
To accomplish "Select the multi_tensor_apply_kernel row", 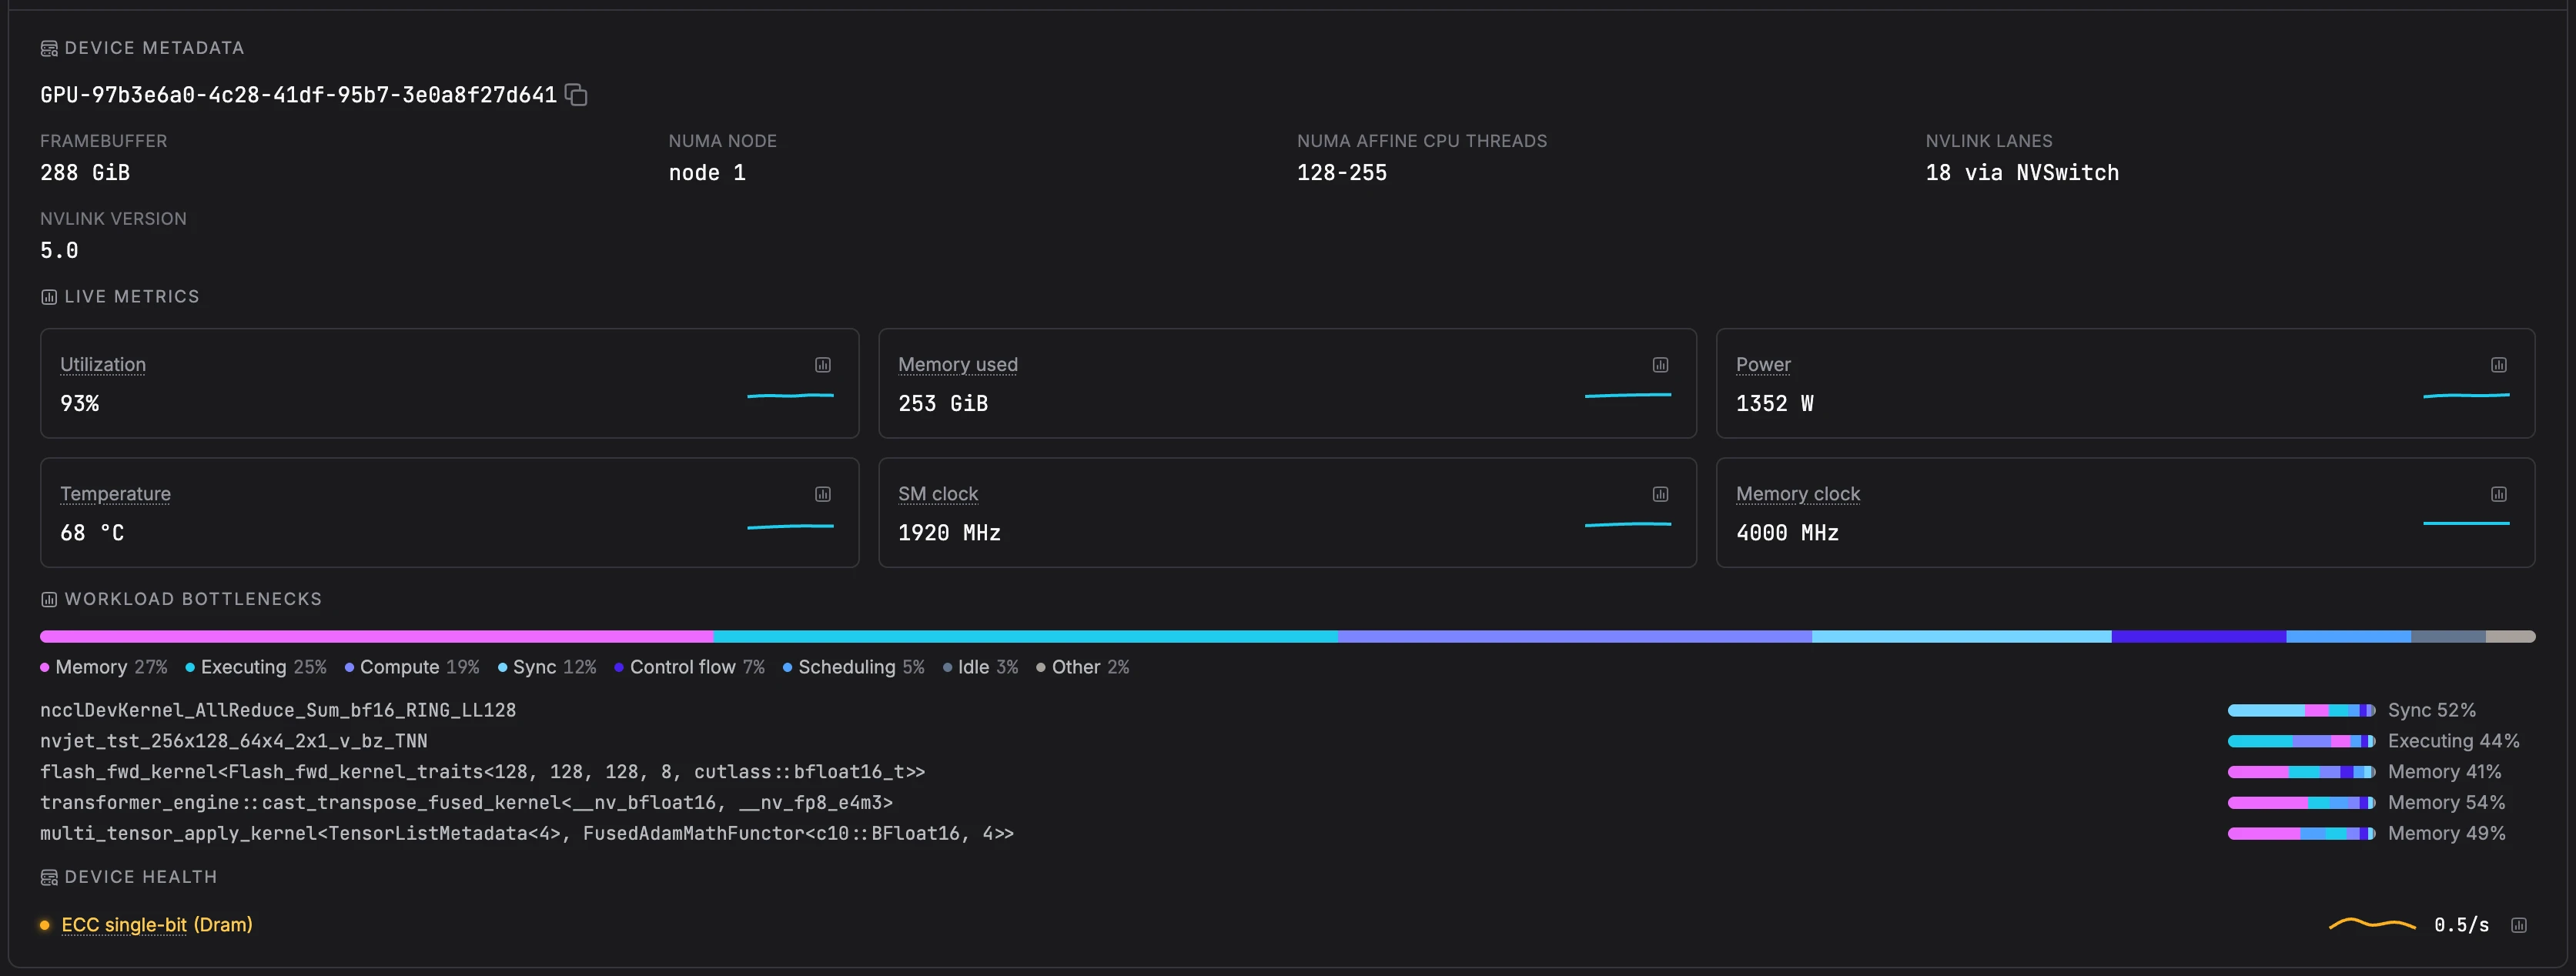I will (1287, 834).
